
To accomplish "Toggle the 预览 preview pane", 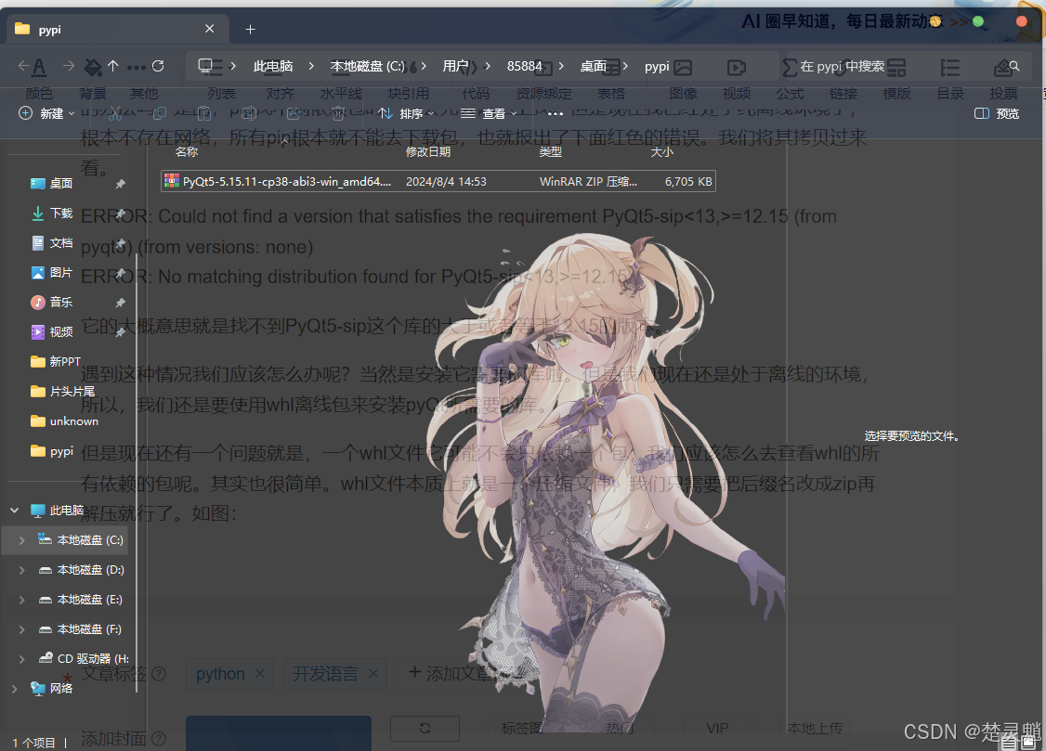I will (997, 113).
